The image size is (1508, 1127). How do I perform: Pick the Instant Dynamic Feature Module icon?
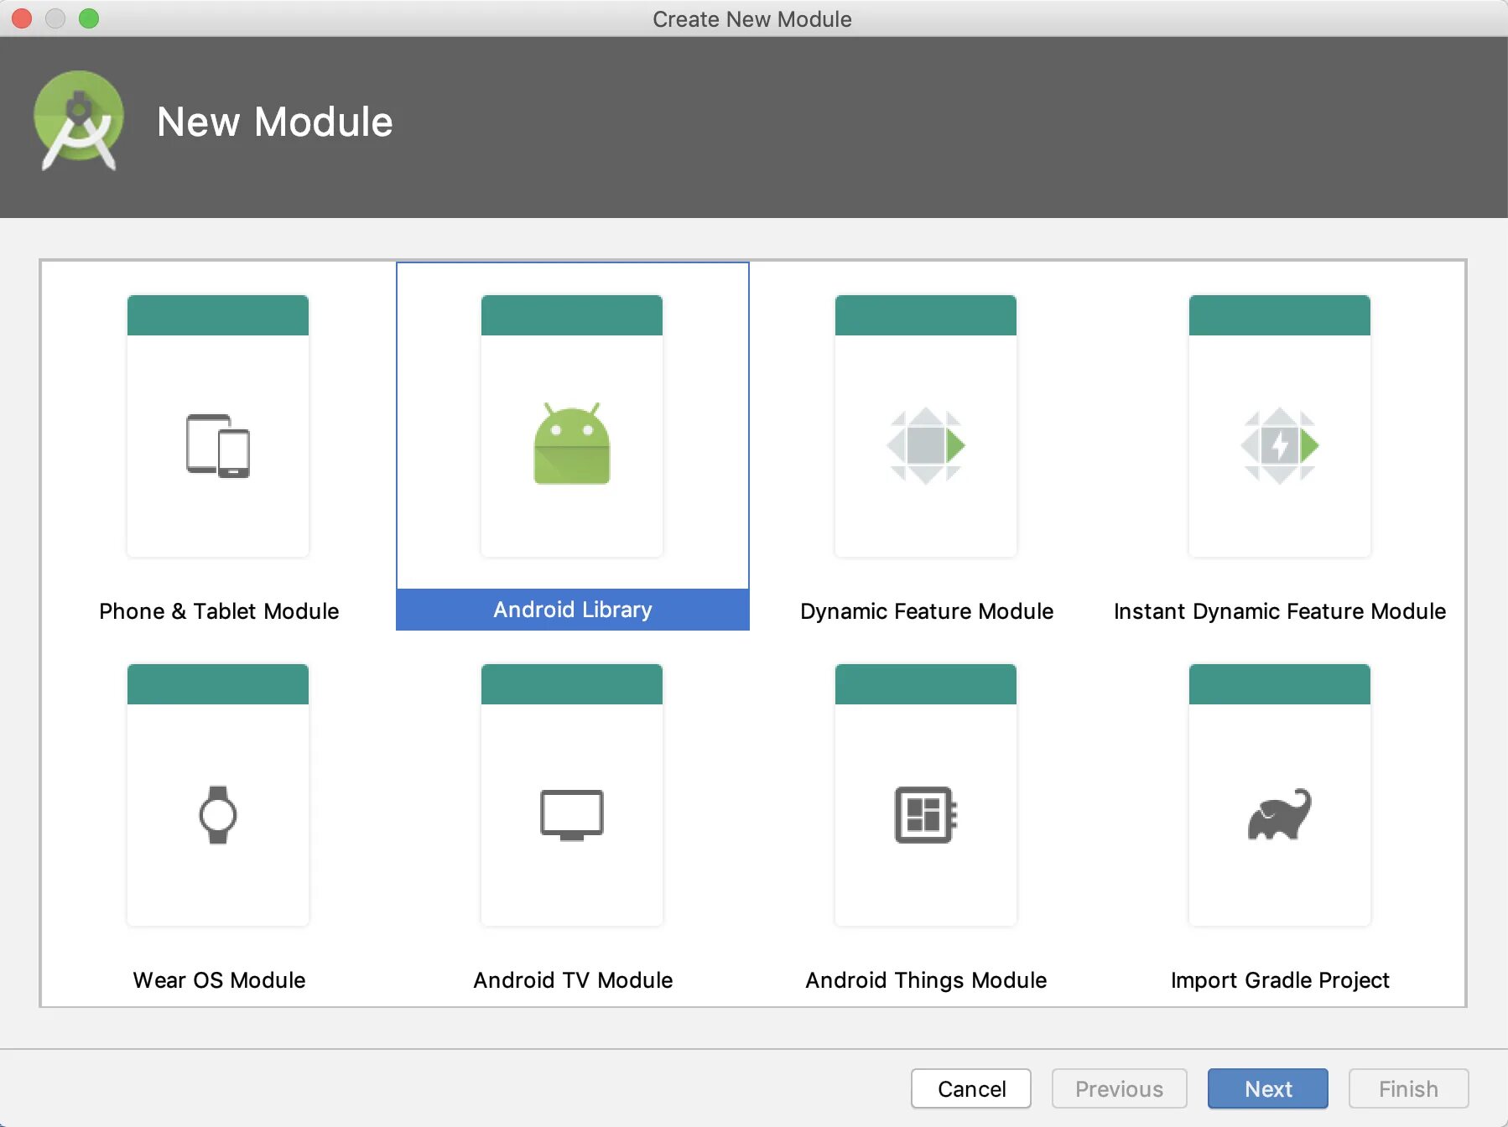1280,445
